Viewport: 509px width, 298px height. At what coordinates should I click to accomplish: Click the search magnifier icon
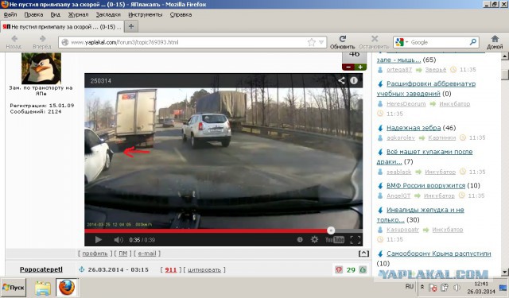click(473, 42)
